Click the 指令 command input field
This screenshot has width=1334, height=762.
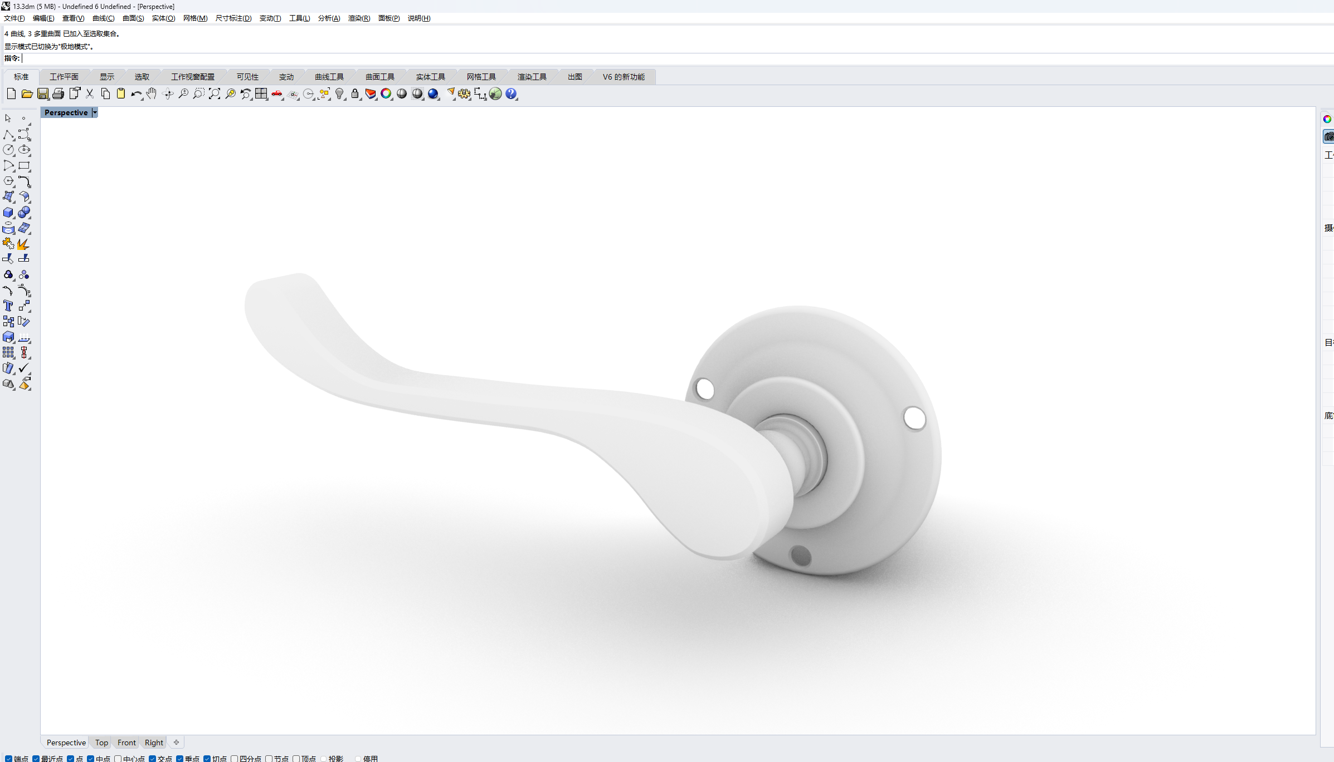[x=677, y=58]
